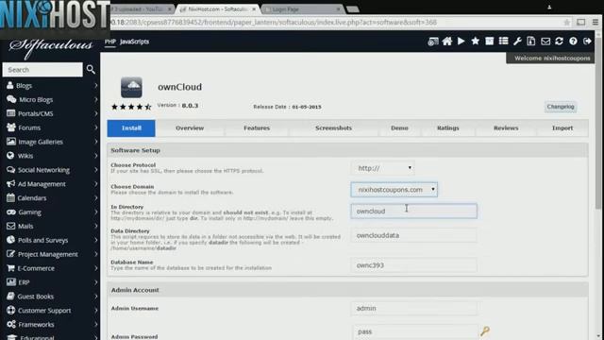This screenshot has height=340, width=604.
Task: Expand Project Management chevron
Action: click(95, 254)
